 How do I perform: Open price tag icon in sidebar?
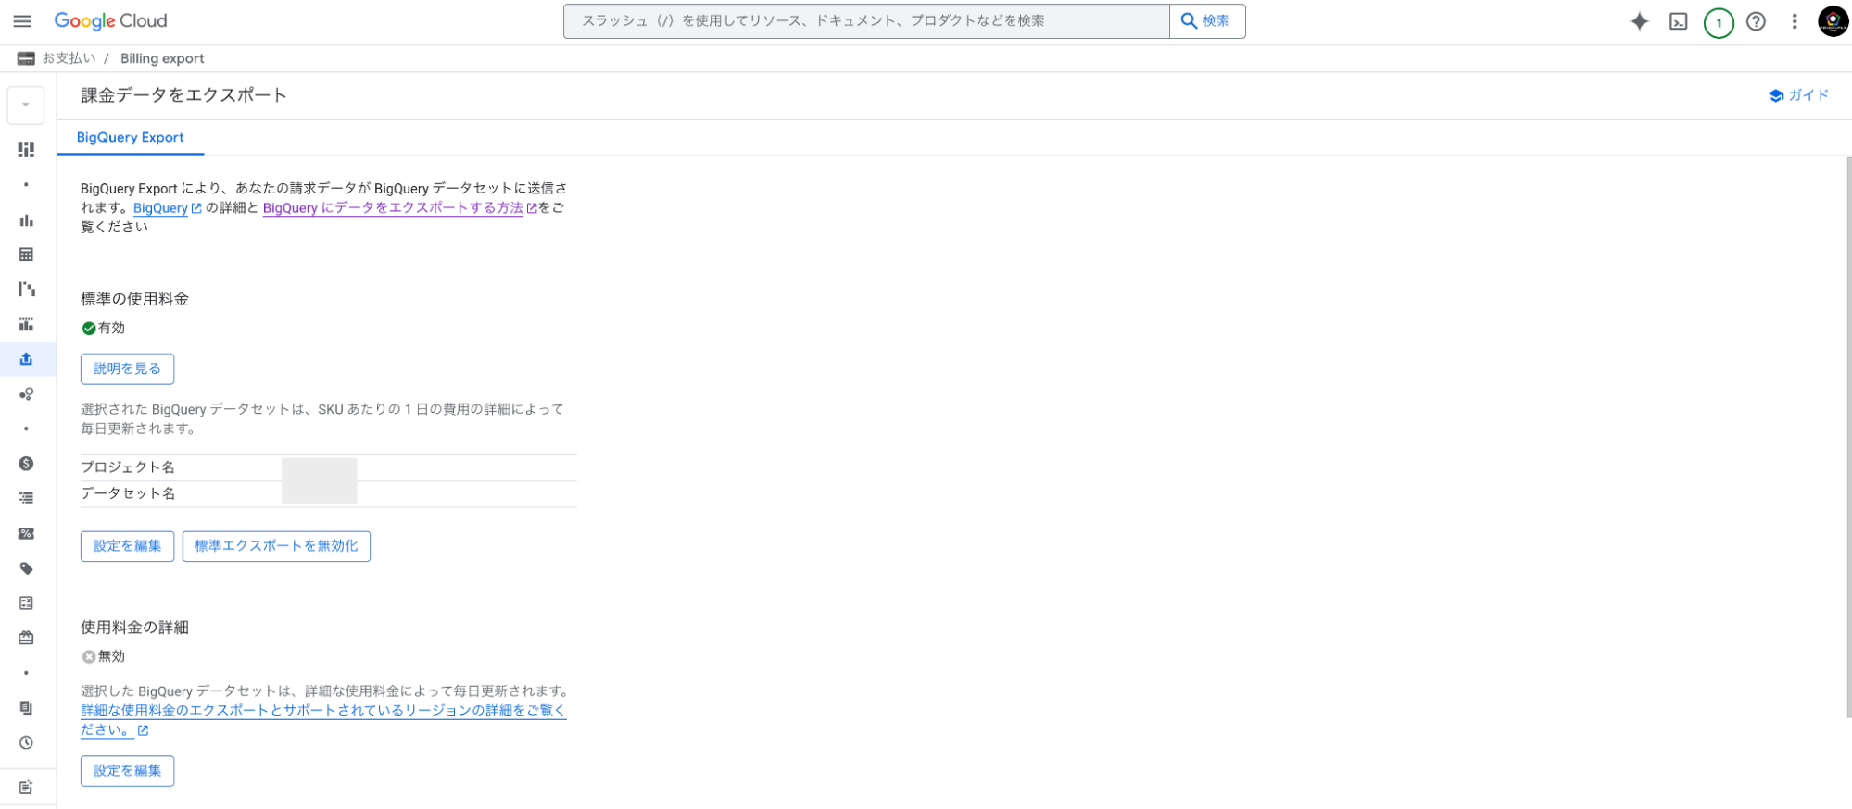coord(26,568)
